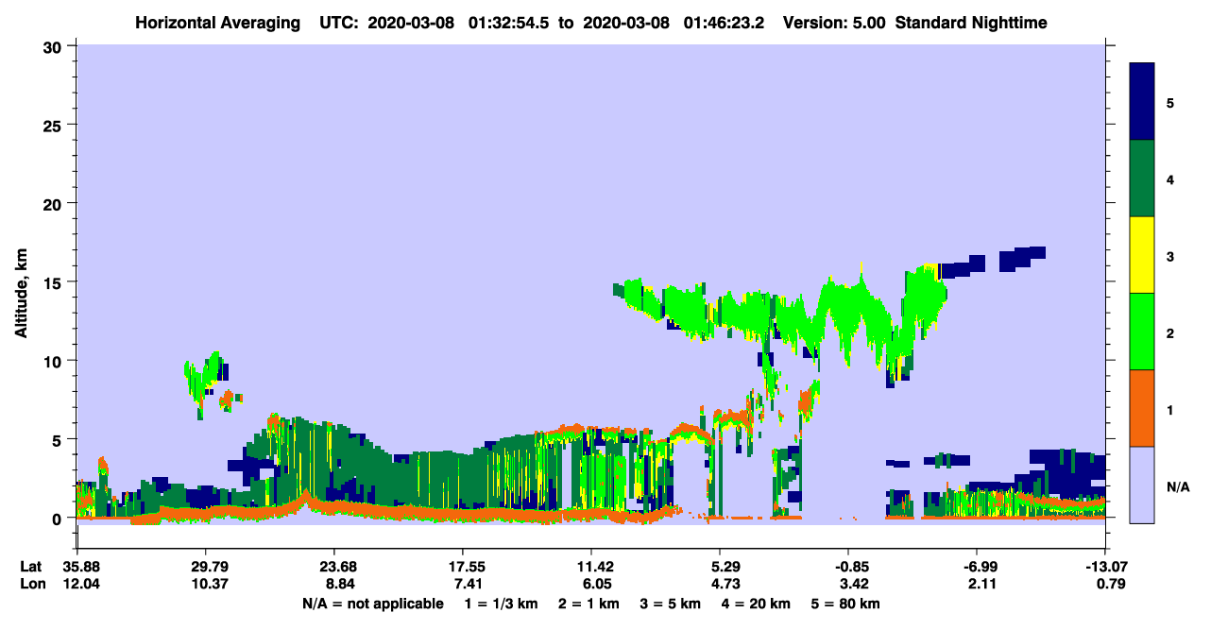Viewport: 1228px width, 630px height.
Task: Click the y-axis tick label 10
Action: 55,361
